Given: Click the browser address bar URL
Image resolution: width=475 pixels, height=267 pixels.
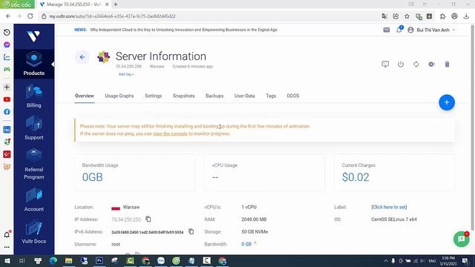Looking at the screenshot, I should tap(112, 16).
